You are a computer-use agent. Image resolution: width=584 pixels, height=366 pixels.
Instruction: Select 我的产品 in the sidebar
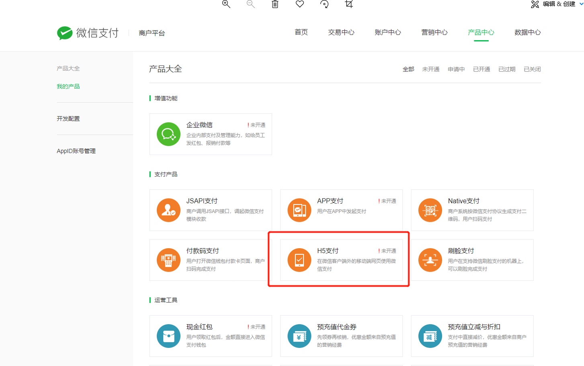[x=68, y=86]
